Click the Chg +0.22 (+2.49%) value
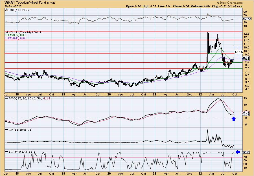The width and height of the screenshot is (254, 176). (x=226, y=6)
